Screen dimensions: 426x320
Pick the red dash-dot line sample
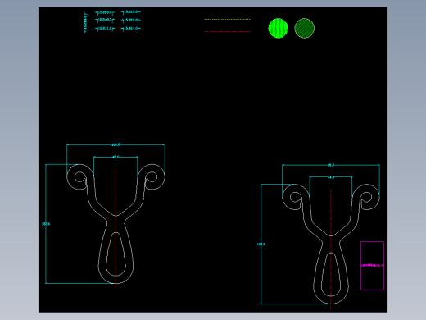pyautogui.click(x=227, y=31)
